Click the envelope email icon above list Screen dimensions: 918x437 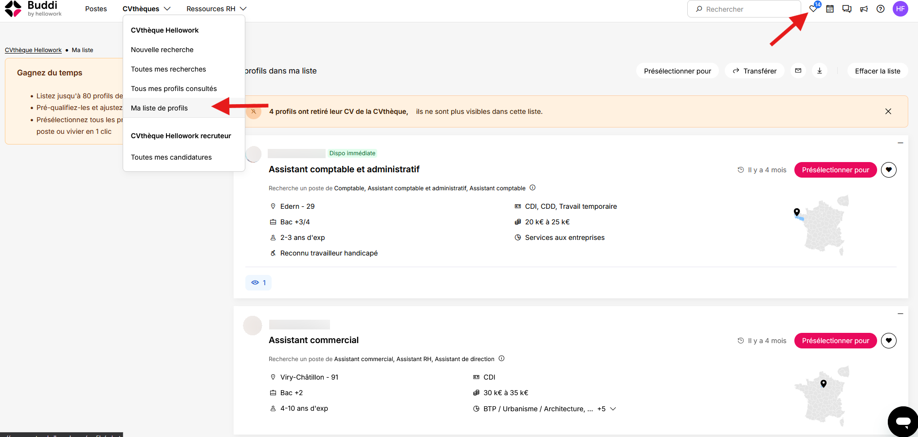[x=798, y=71]
